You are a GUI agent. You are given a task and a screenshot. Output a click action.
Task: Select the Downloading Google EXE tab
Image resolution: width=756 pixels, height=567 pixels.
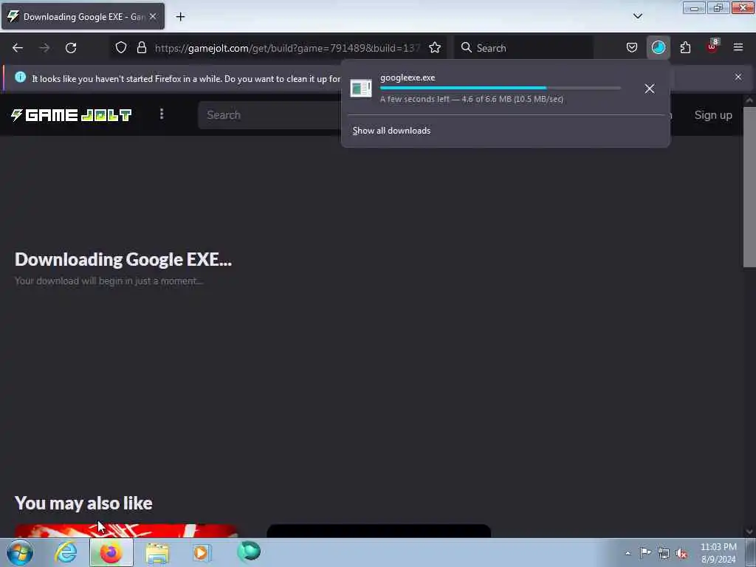pos(83,17)
